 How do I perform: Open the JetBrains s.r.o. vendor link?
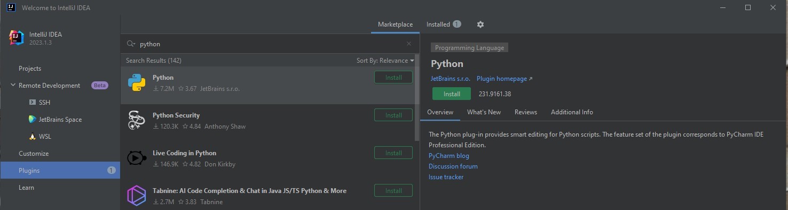(451, 79)
